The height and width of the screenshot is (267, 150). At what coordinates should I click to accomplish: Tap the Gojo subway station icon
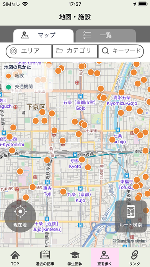point(80,96)
